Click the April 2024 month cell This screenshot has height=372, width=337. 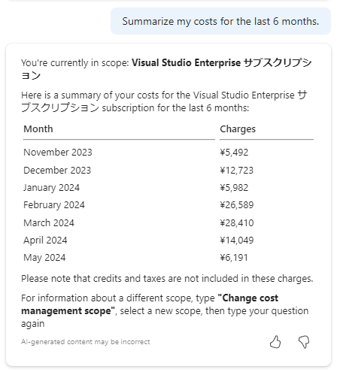point(45,240)
